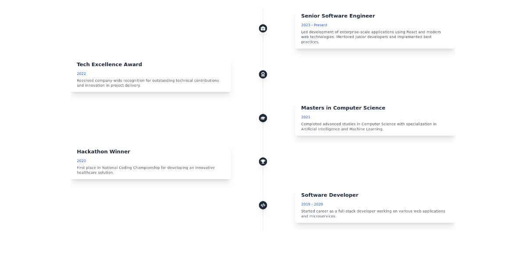Click the topmost circular timeline marker

(263, 28)
